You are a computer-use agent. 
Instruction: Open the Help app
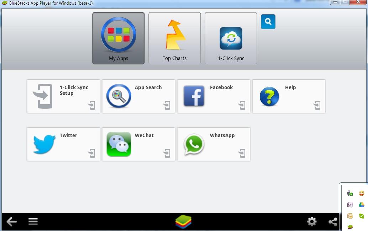point(288,95)
